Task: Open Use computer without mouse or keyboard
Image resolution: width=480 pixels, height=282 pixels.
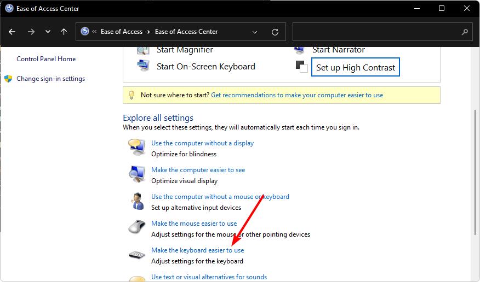Action: [x=220, y=197]
